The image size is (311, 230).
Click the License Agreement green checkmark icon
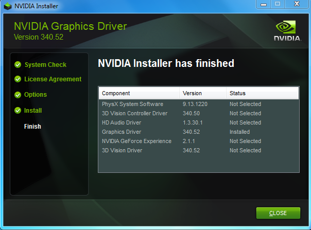point(18,79)
